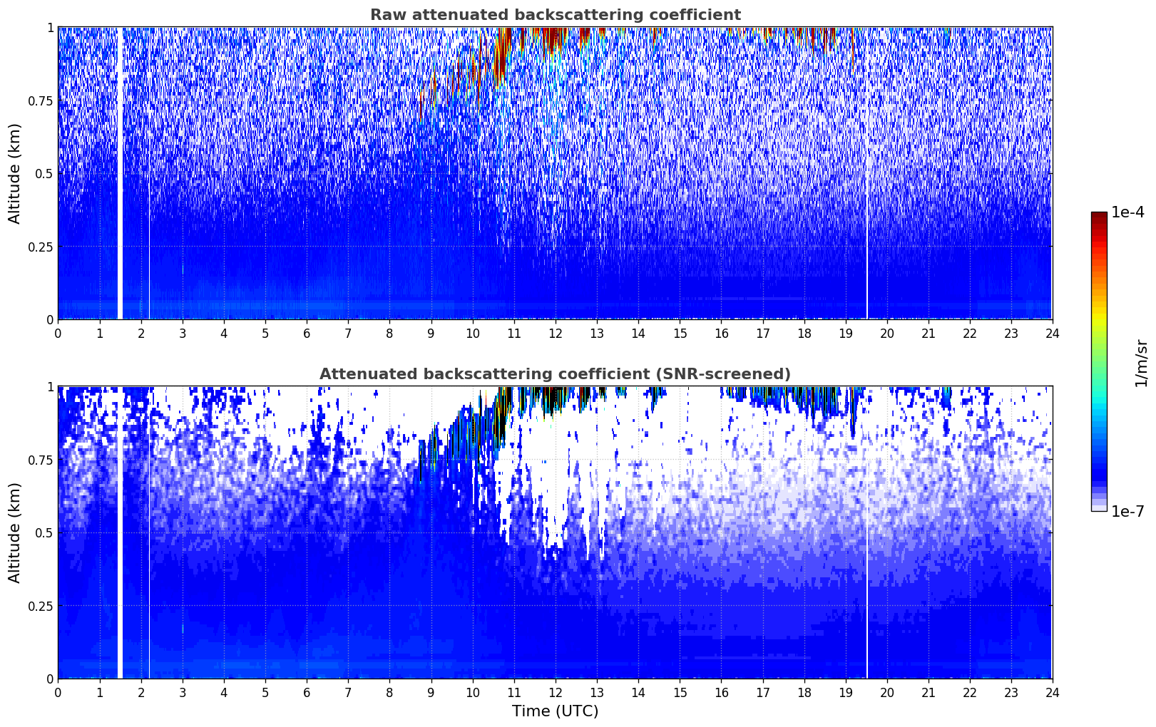The height and width of the screenshot is (727, 1156).
Task: Select the "1e-7" colorbar minimum label
Action: pyautogui.click(x=1127, y=511)
